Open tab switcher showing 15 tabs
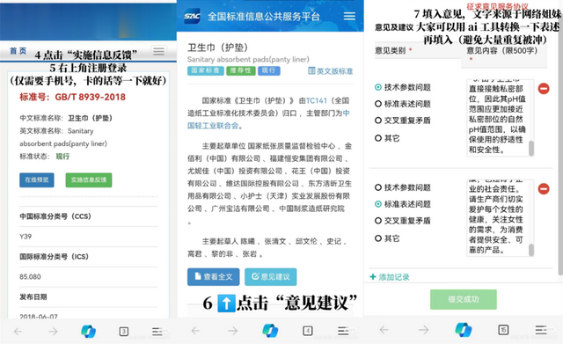The height and width of the screenshot is (344, 563). coord(503,330)
